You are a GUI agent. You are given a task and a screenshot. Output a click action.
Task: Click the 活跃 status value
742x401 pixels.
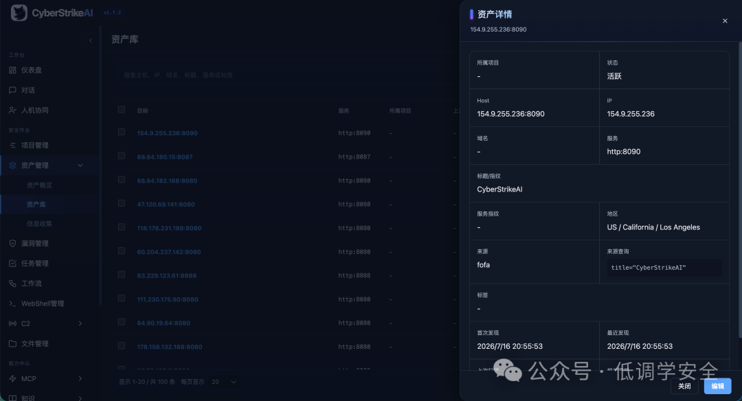point(614,76)
